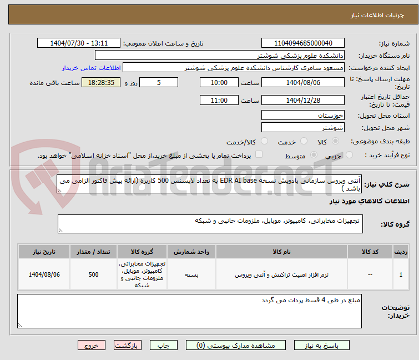The height and width of the screenshot is (360, 419).
Task: Click the product name نرم افزار امنیت تراکنش cell
Action: coord(282,274)
